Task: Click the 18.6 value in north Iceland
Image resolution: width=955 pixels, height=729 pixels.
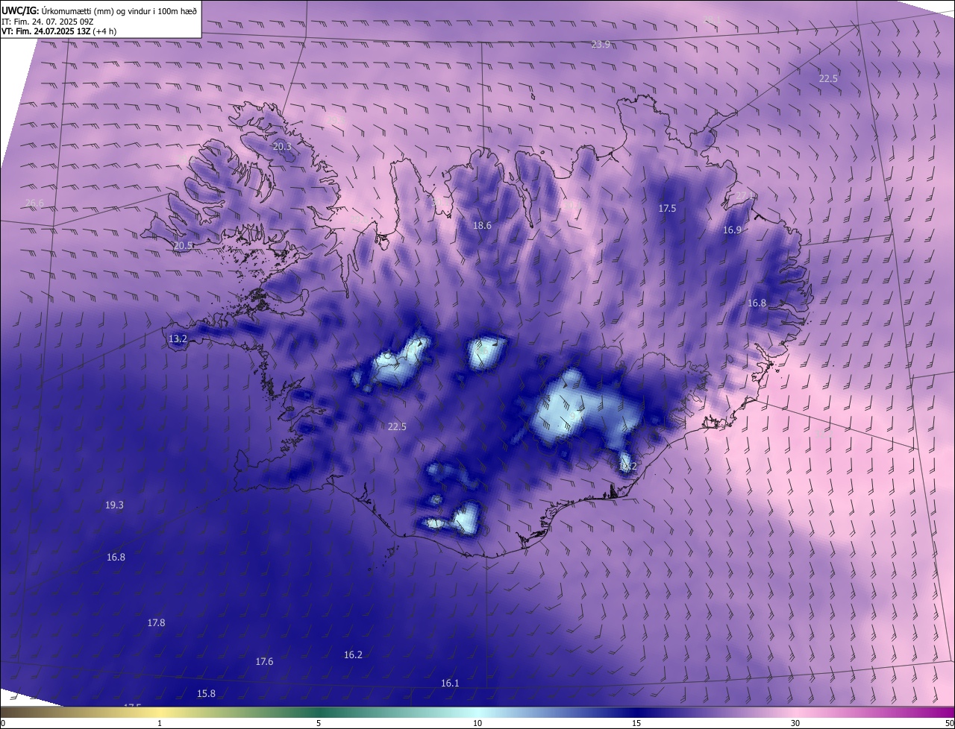Action: point(482,226)
